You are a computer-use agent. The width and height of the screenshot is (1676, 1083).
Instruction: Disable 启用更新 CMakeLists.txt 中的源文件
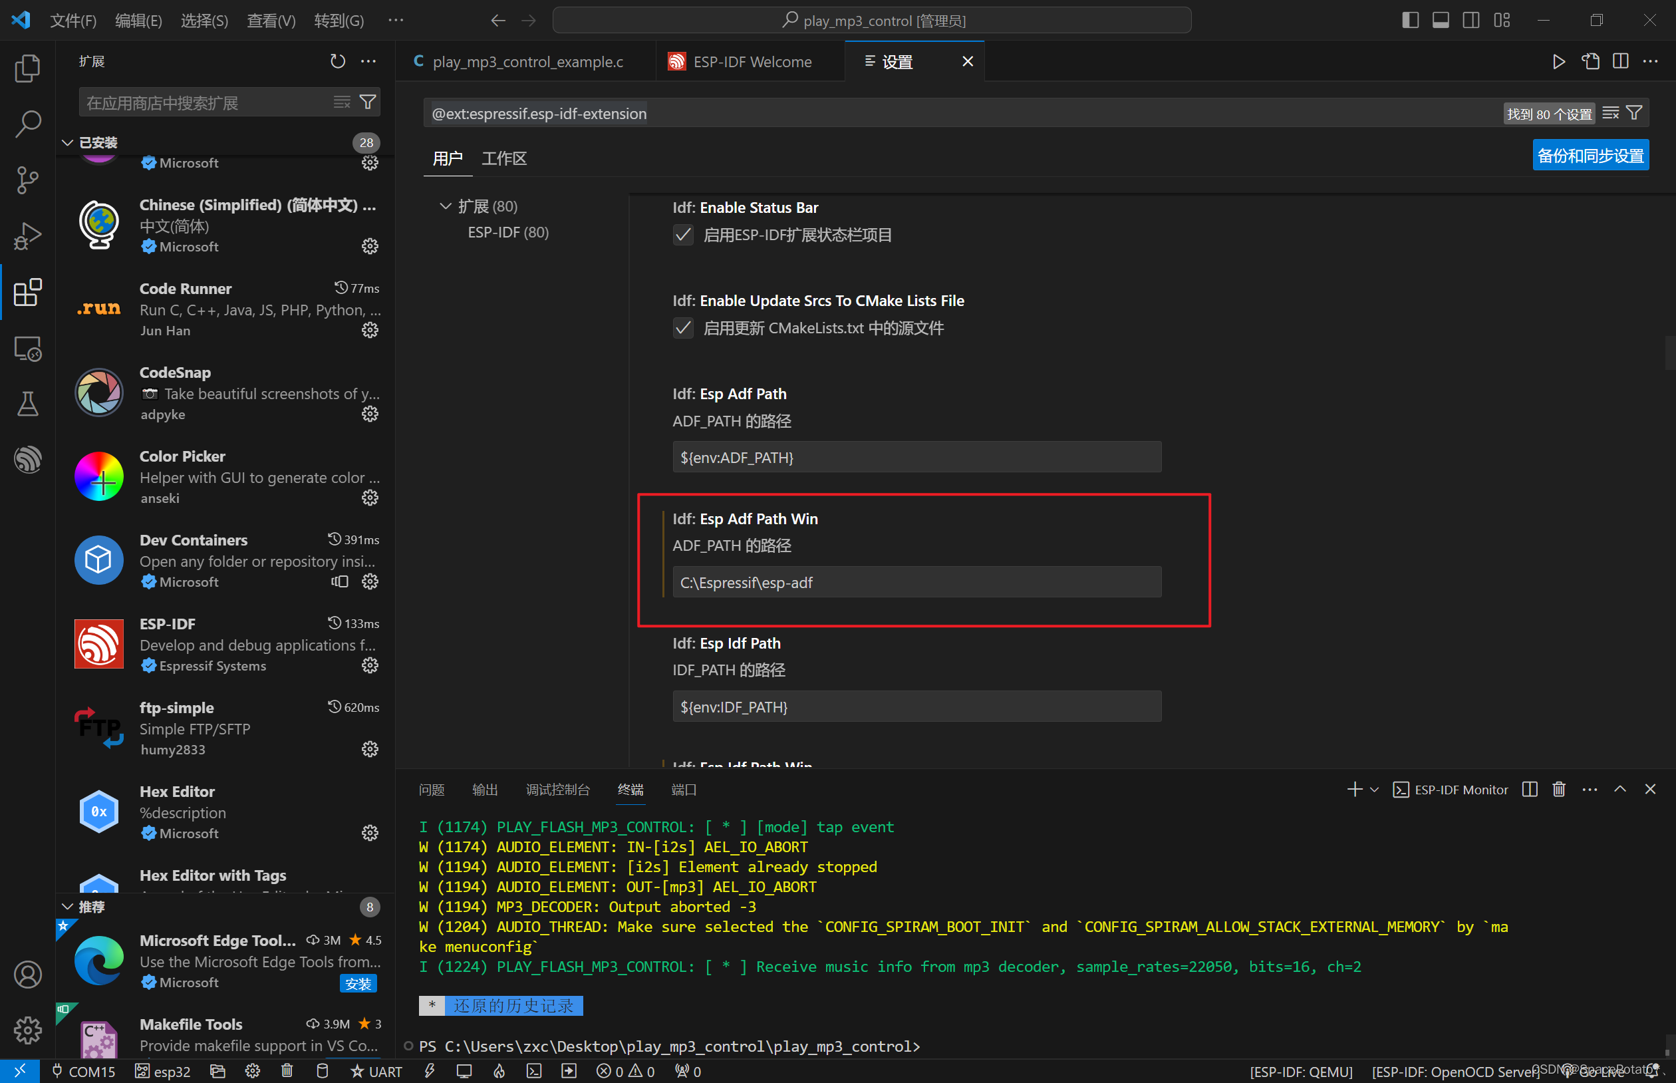(x=682, y=328)
